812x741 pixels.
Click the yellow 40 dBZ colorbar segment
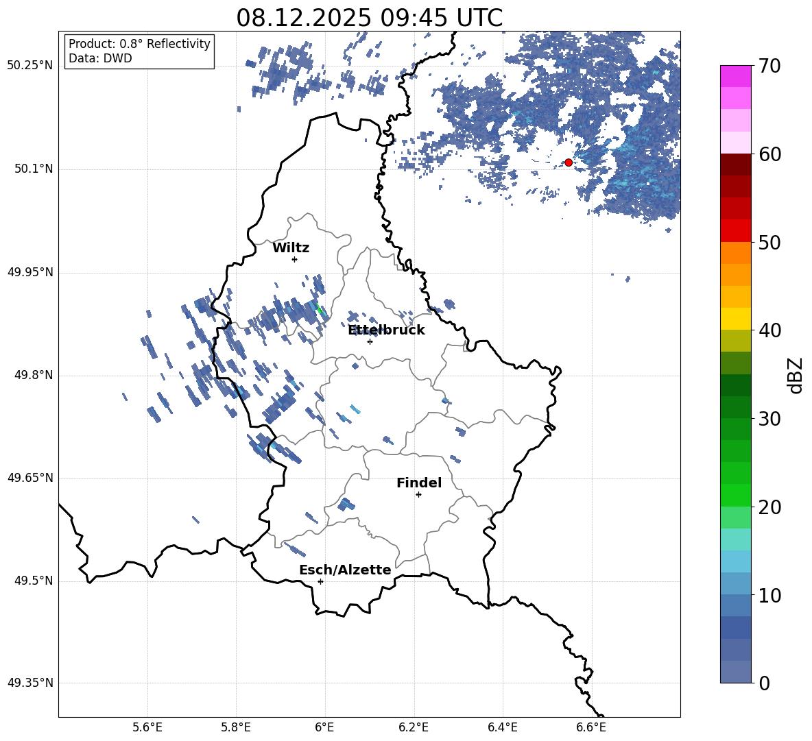coord(735,319)
